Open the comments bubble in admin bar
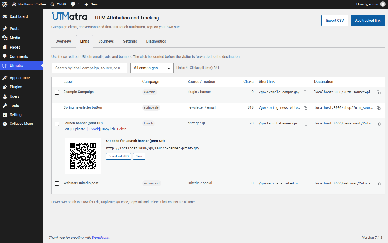Image resolution: width=388 pixels, height=243 pixels. (75, 4)
